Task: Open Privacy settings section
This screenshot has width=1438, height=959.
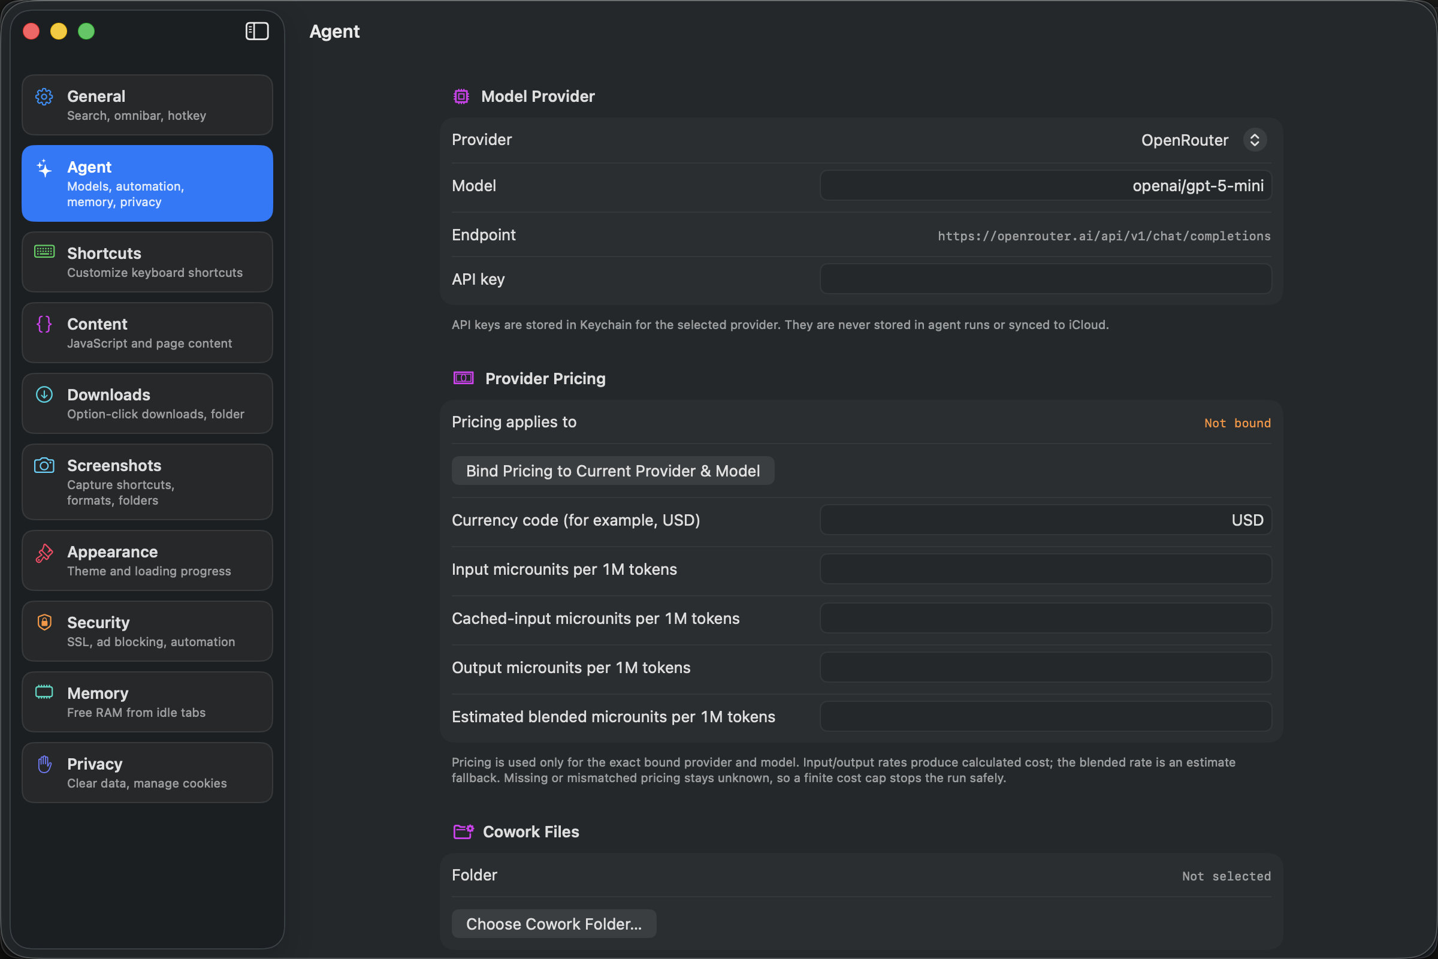Action: pos(147,773)
